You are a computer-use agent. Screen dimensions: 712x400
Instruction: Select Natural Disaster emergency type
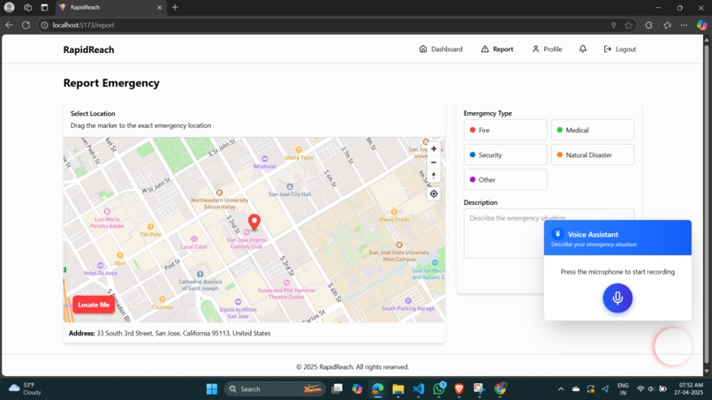[593, 155]
